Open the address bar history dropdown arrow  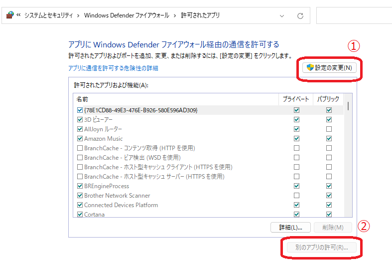click(x=282, y=16)
